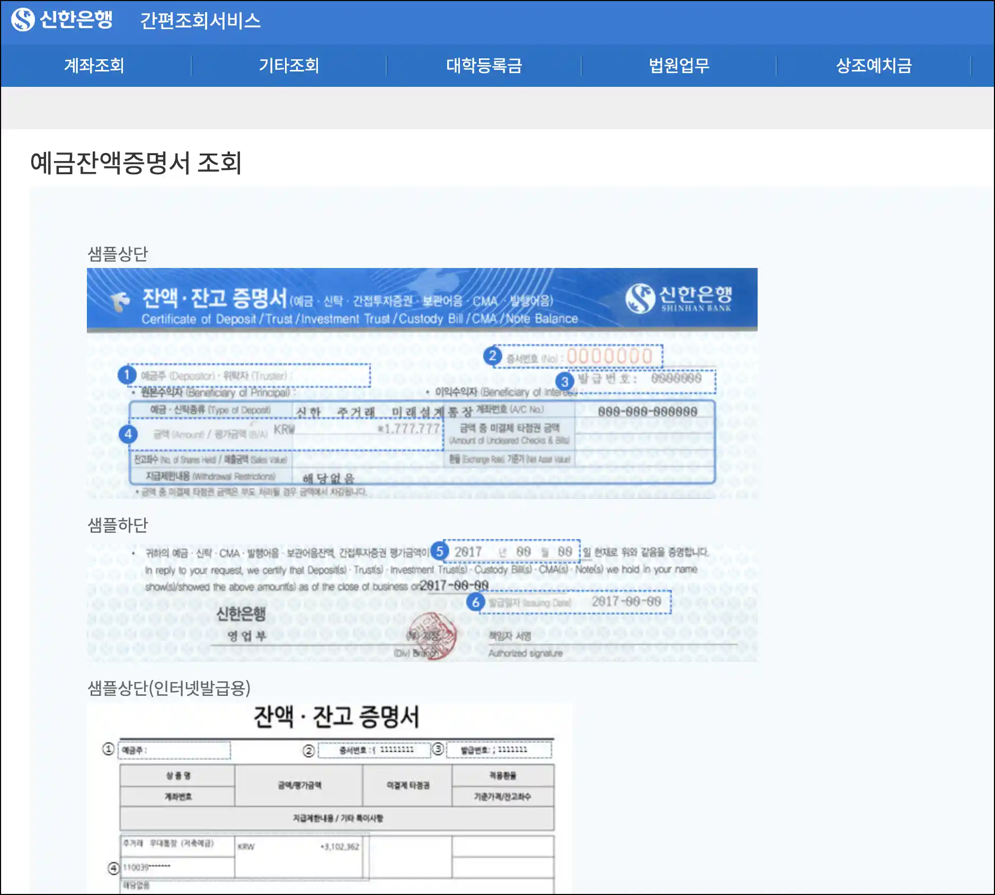Click the Shinhan Bank logo icon
The image size is (995, 895).
point(23,20)
